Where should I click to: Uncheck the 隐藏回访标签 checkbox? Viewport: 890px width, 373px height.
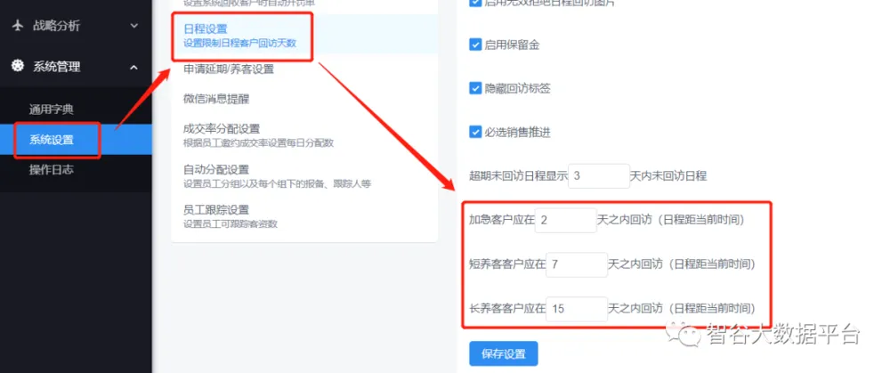point(475,88)
